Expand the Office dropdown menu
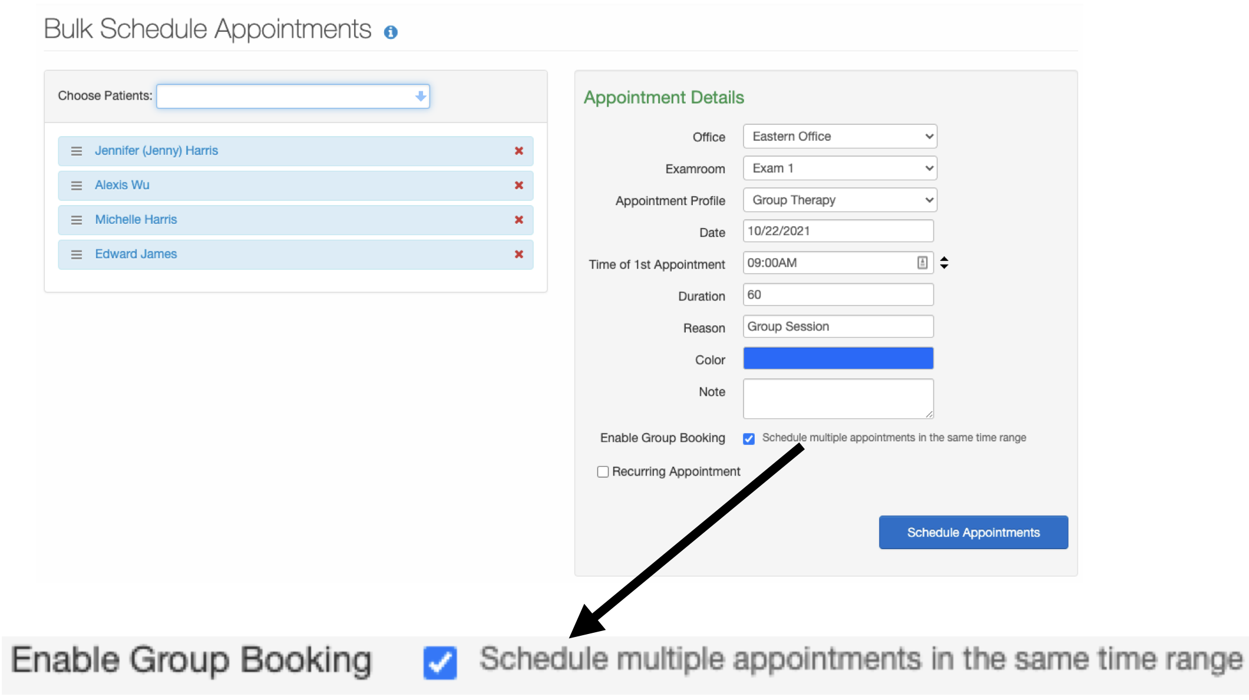 pyautogui.click(x=838, y=136)
